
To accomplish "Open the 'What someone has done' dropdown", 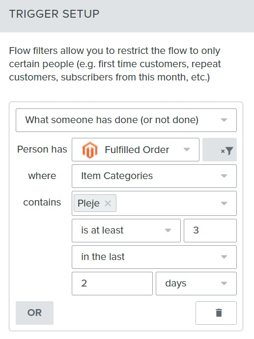I will [x=126, y=120].
